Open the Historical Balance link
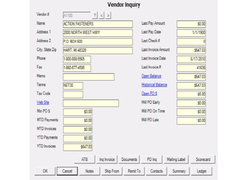247x180 pixels. [154, 85]
